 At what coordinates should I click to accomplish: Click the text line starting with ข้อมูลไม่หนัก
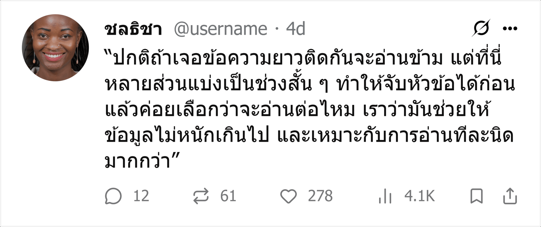tap(309, 135)
